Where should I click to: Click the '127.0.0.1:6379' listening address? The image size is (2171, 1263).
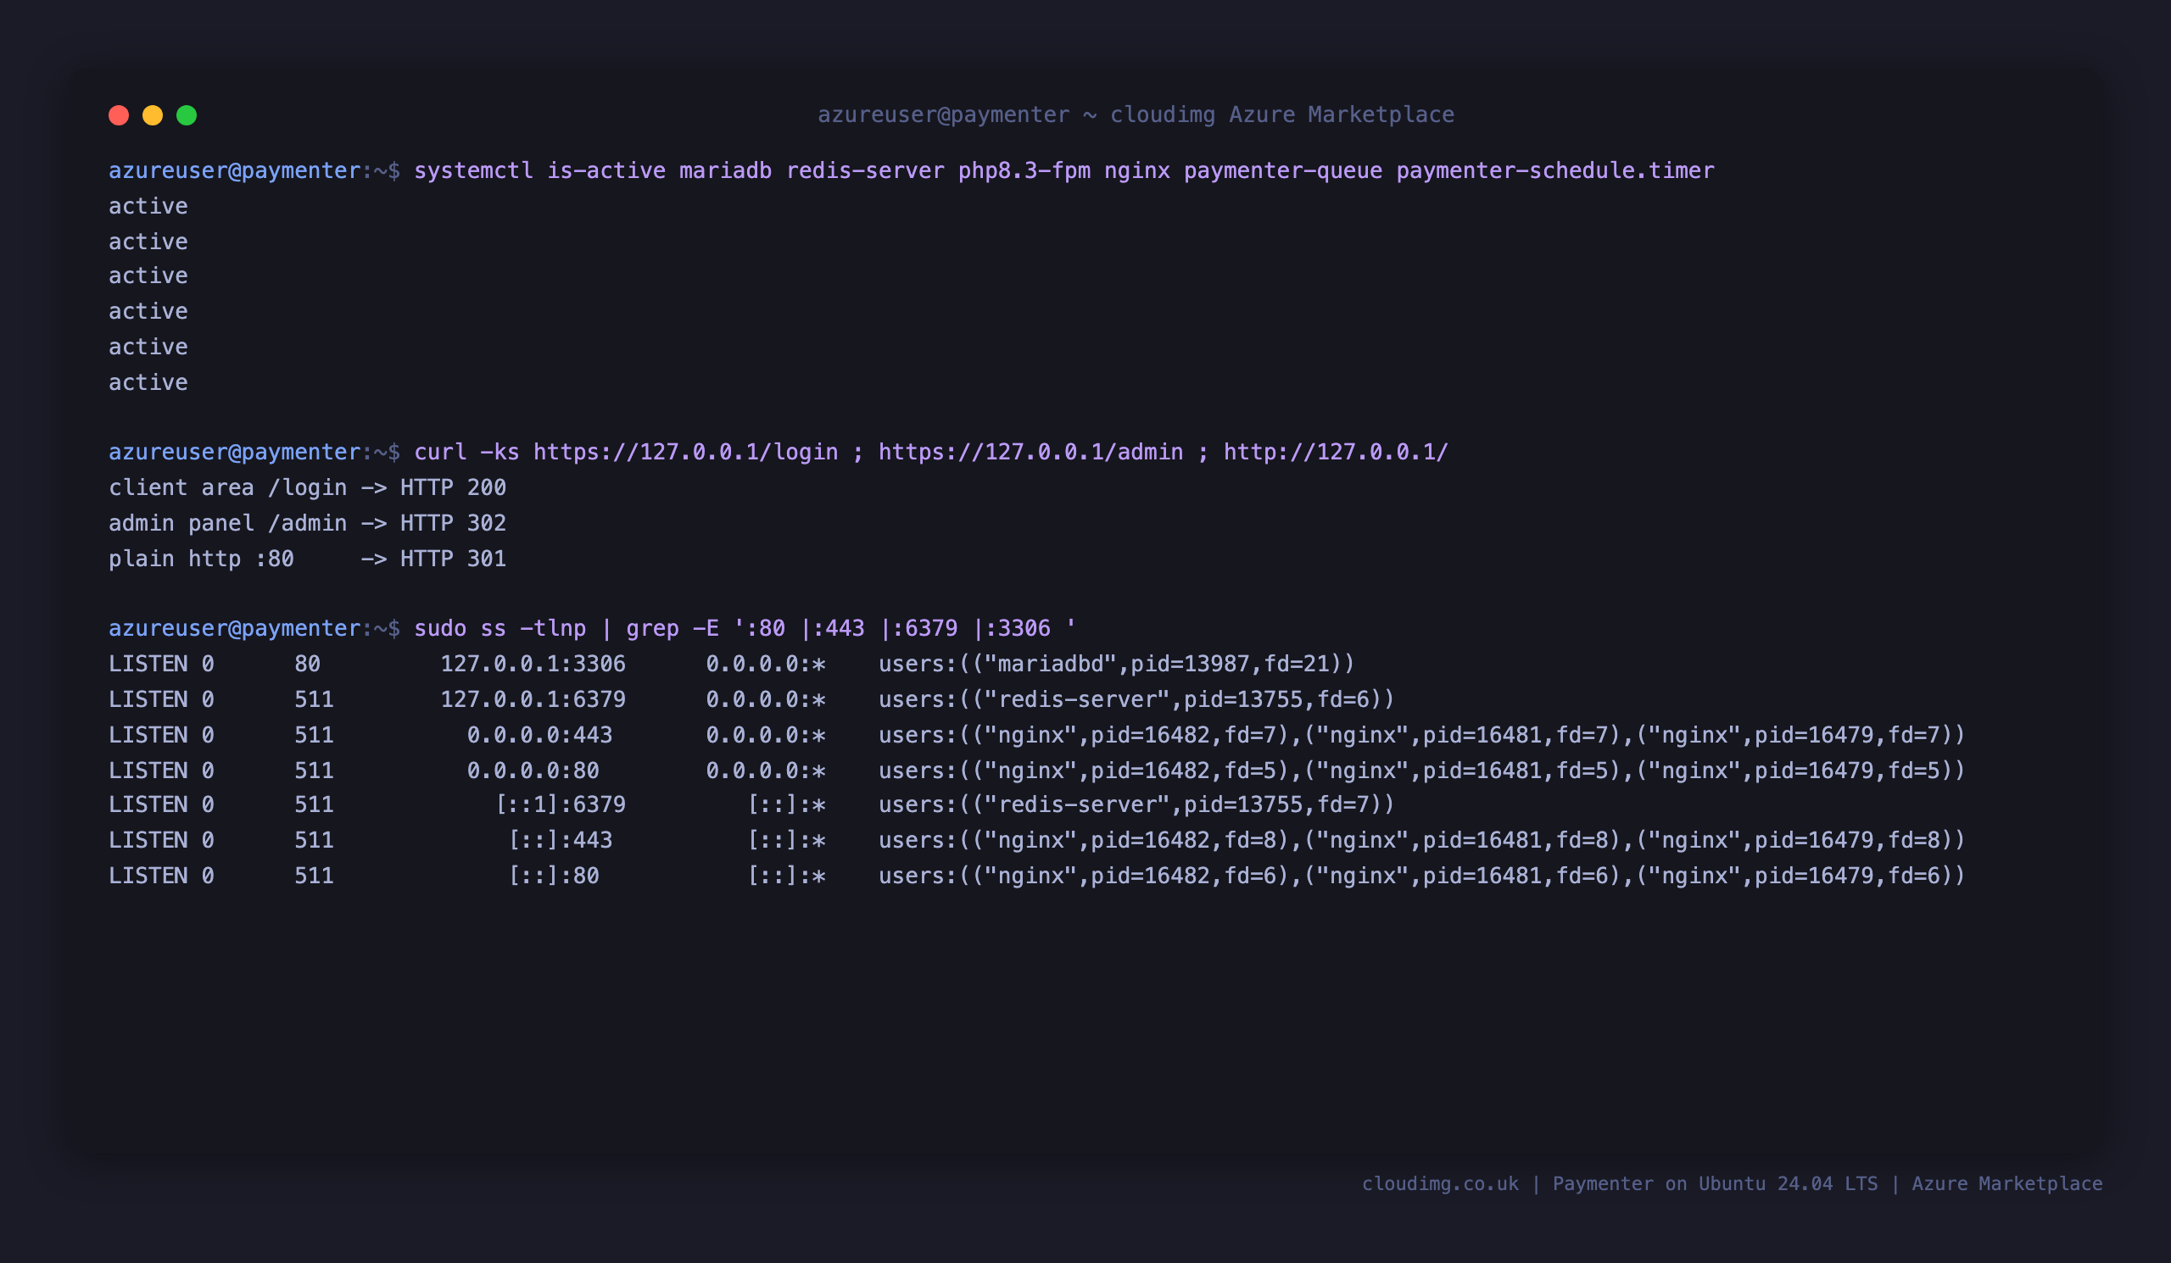(533, 699)
